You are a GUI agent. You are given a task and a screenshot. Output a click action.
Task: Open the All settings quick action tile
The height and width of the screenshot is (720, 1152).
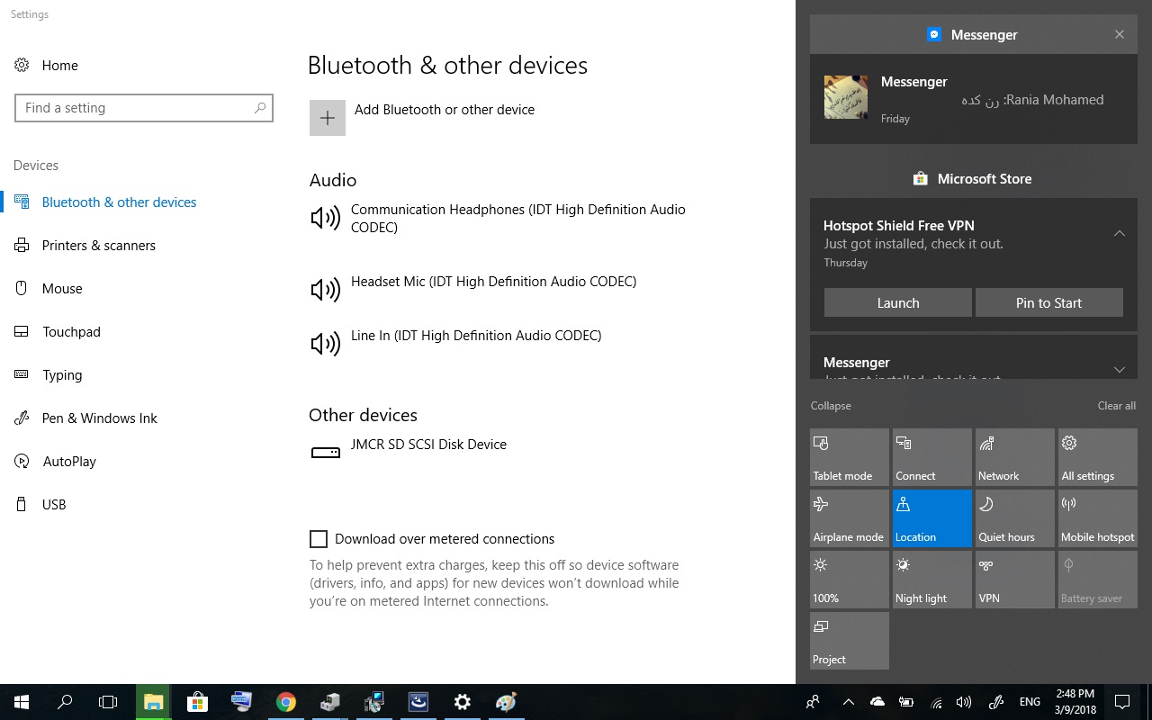coord(1097,457)
